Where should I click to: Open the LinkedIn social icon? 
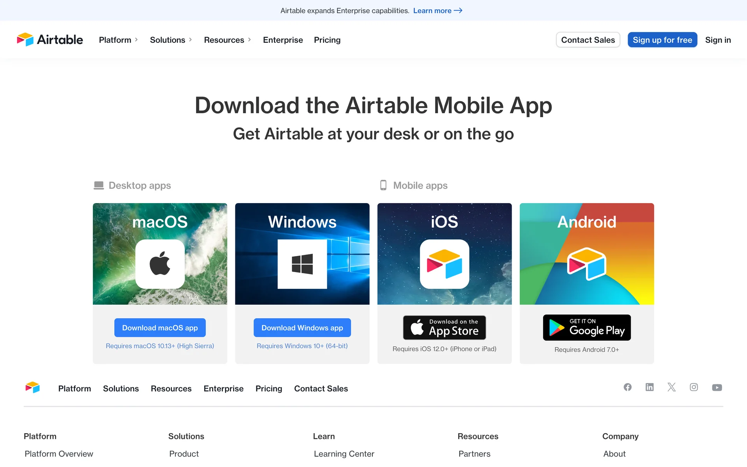pyautogui.click(x=649, y=387)
